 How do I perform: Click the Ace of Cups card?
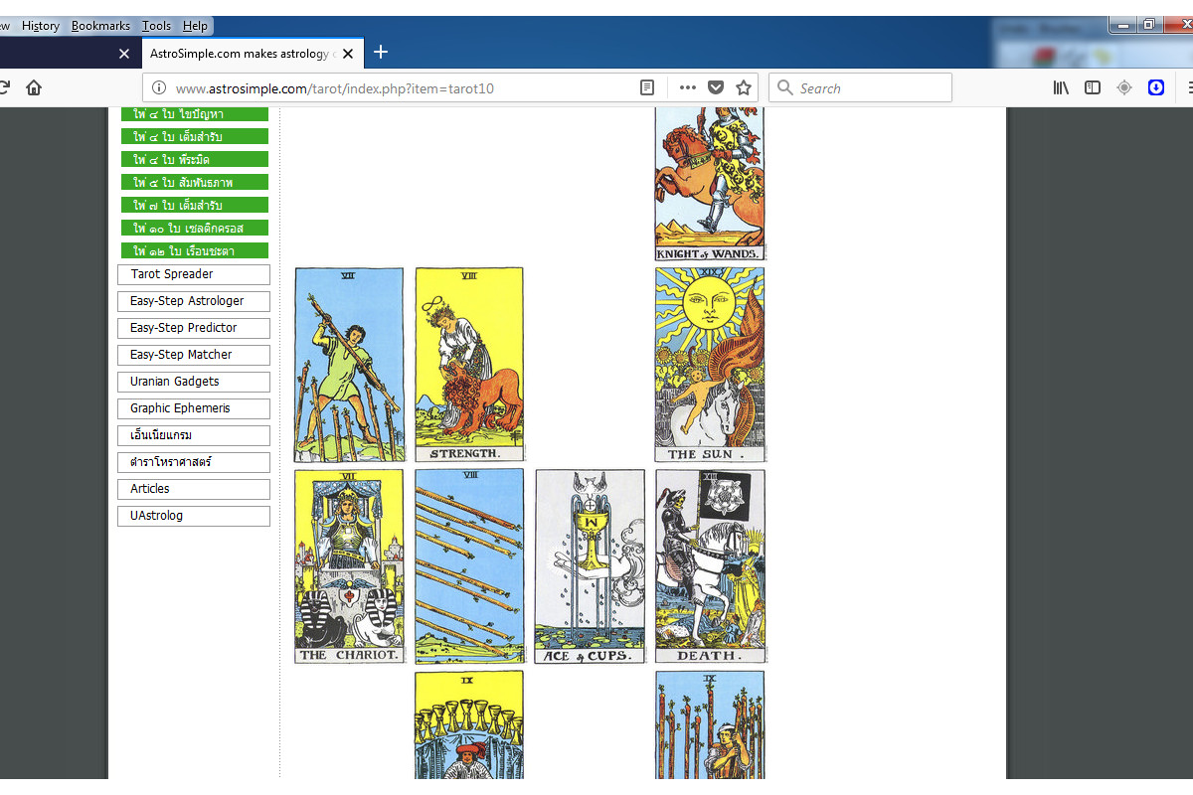pos(590,566)
